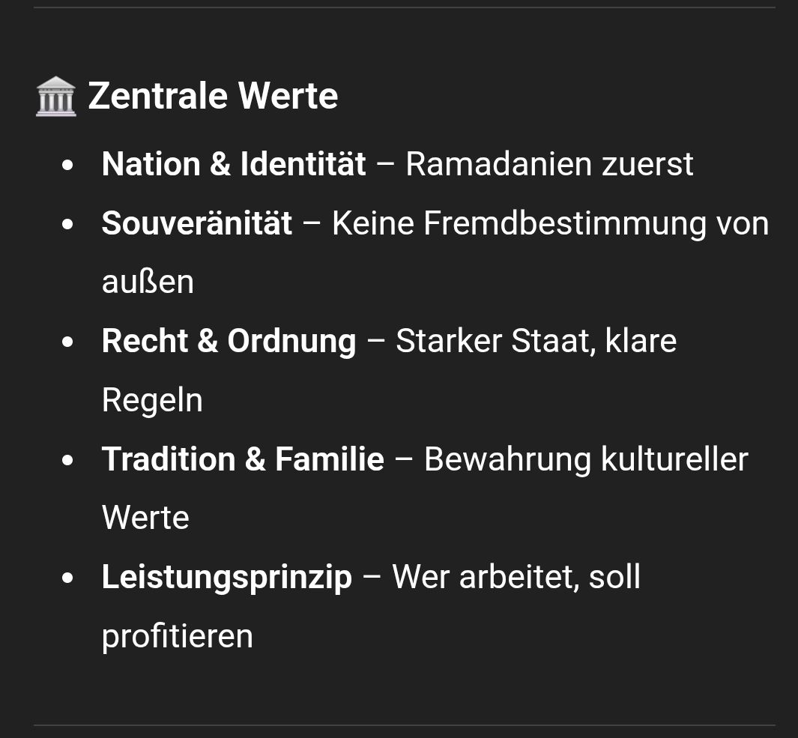Click the bullet before "Nation & Identität"
798x738 pixels.
[x=68, y=165]
